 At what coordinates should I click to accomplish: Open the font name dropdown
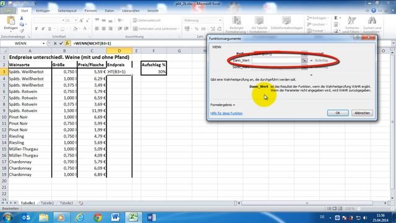pyautogui.click(x=63, y=20)
